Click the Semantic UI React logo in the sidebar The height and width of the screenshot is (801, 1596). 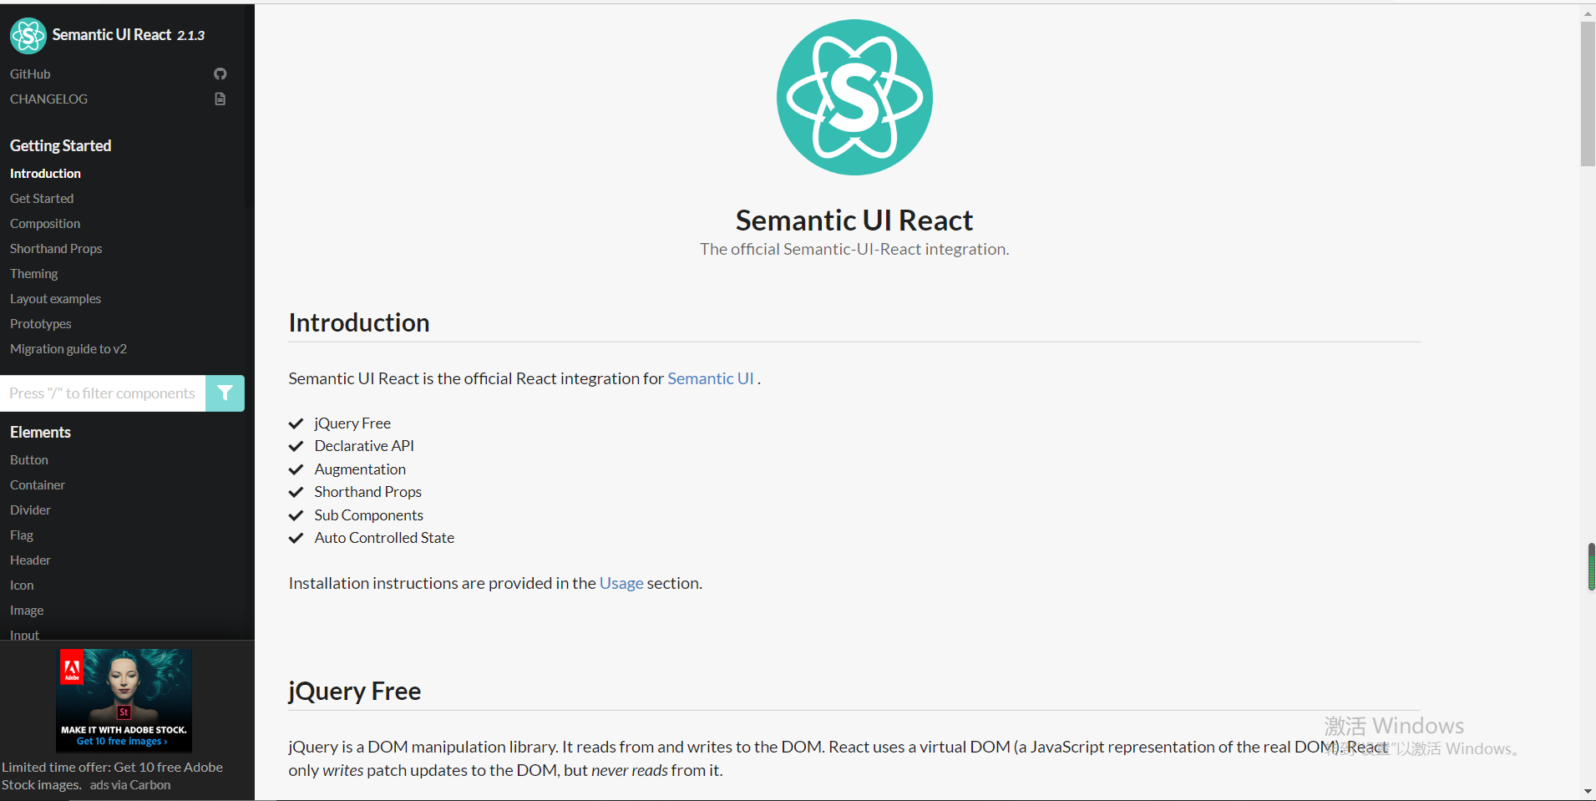pyautogui.click(x=28, y=35)
